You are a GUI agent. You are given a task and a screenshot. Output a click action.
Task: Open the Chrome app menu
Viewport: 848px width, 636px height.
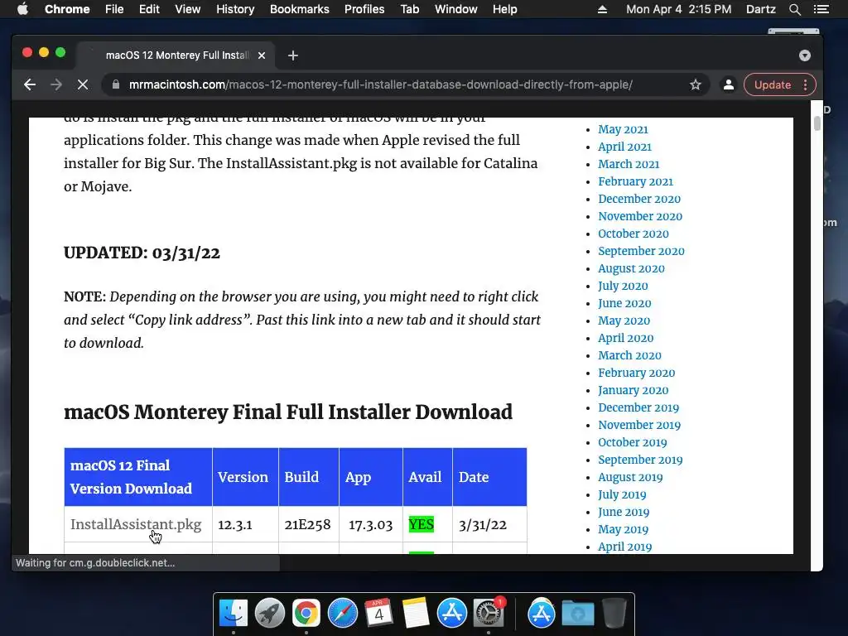pyautogui.click(x=67, y=9)
